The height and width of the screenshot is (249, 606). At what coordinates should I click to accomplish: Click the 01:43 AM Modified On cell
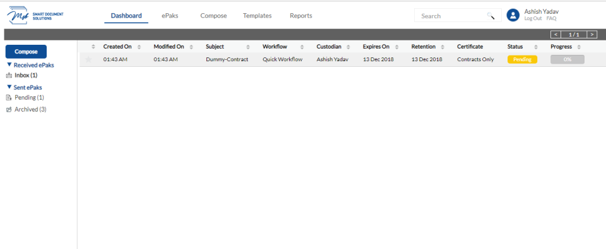(166, 59)
